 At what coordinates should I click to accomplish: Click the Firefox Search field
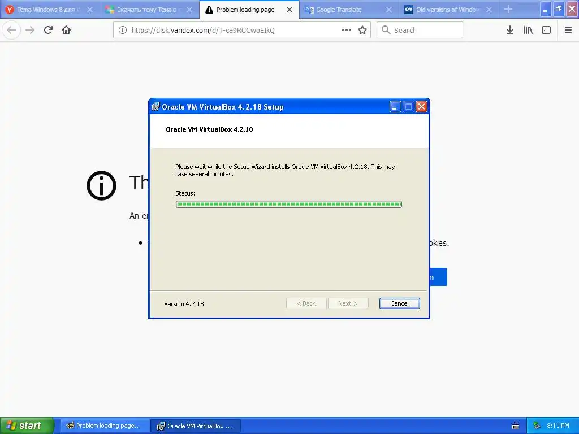pyautogui.click(x=420, y=31)
